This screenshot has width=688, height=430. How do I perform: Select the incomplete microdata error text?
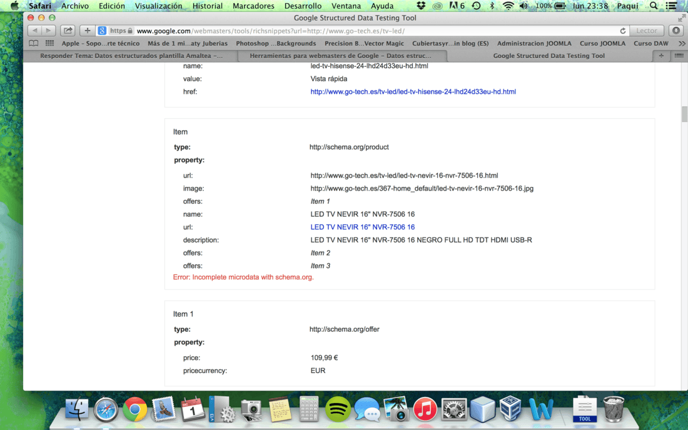(243, 277)
